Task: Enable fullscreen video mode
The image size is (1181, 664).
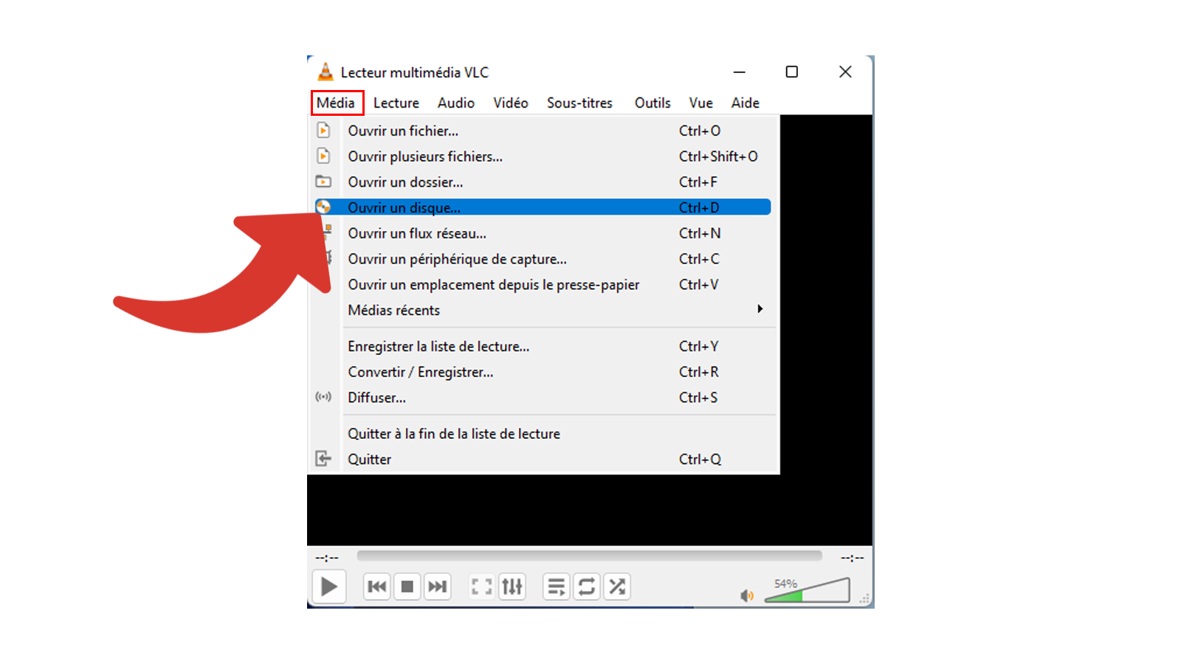Action: [481, 587]
